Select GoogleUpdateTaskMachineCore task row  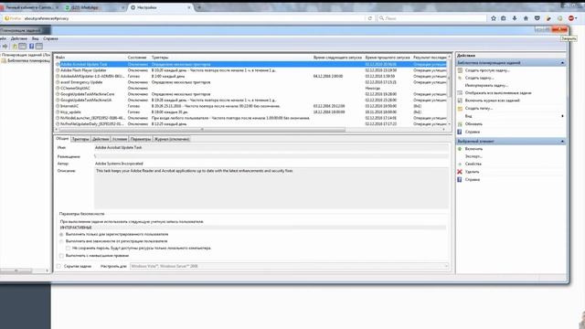pos(250,94)
